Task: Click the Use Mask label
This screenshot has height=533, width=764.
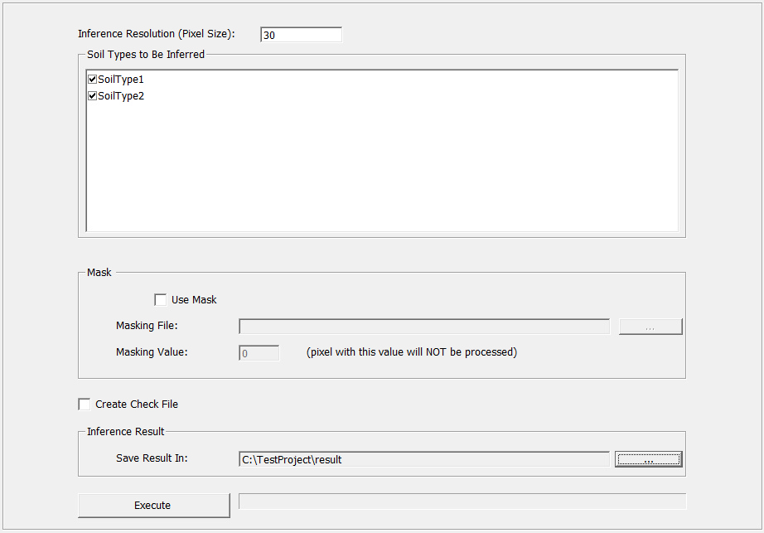Action: click(194, 300)
